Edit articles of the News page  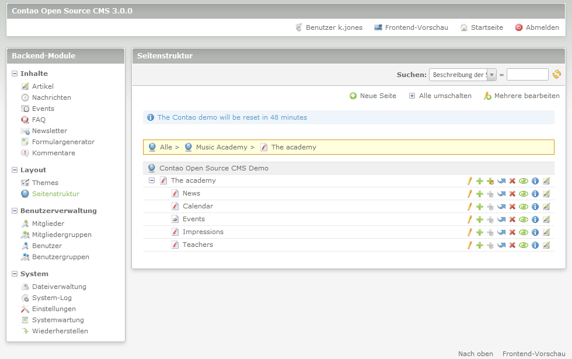(x=546, y=194)
